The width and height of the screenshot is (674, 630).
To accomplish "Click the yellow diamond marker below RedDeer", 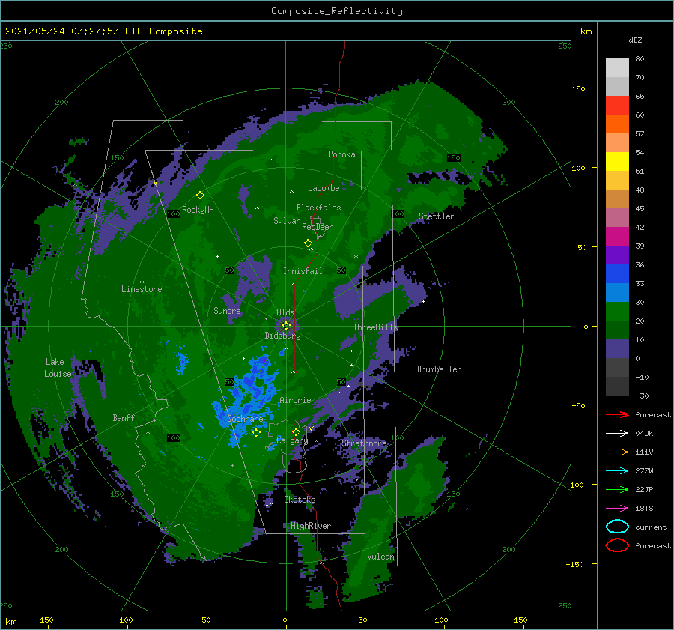I will tap(308, 243).
